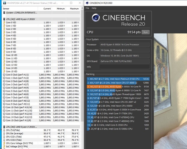Click the SoC Voltage lightning icon
The height and width of the screenshot is (149, 187).
[4, 146]
